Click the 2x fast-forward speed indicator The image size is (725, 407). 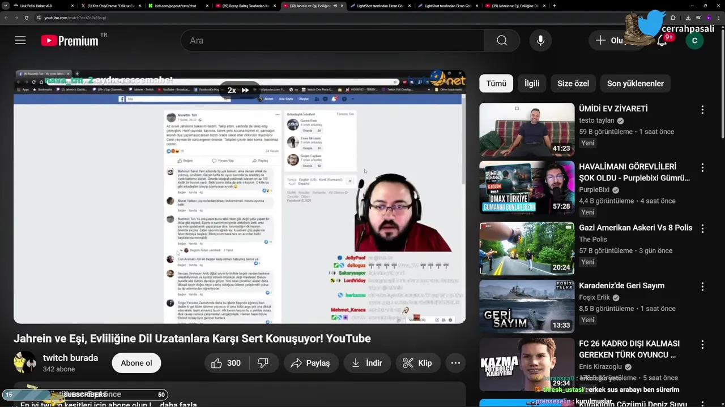click(238, 90)
